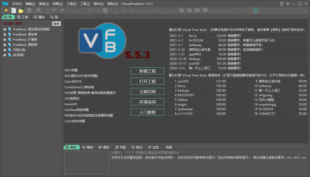Viewport: 310px width, 177px height.
Task: Click the search input field above the library tree
Action: coord(26,23)
